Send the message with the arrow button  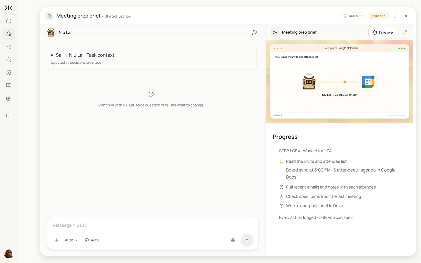(247, 240)
